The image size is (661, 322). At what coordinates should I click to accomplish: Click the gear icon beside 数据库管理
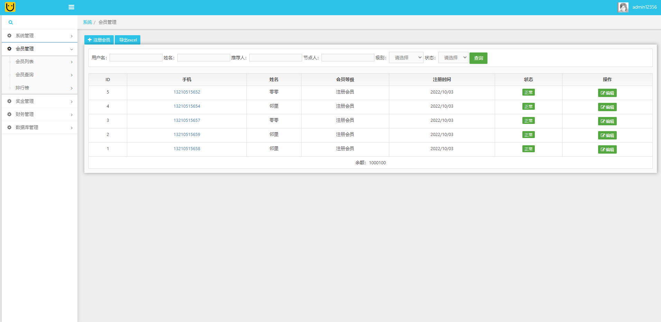coord(9,127)
